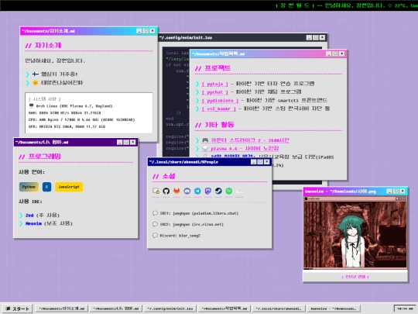Click the blue C language badge
418x314 pixels.
point(46,187)
